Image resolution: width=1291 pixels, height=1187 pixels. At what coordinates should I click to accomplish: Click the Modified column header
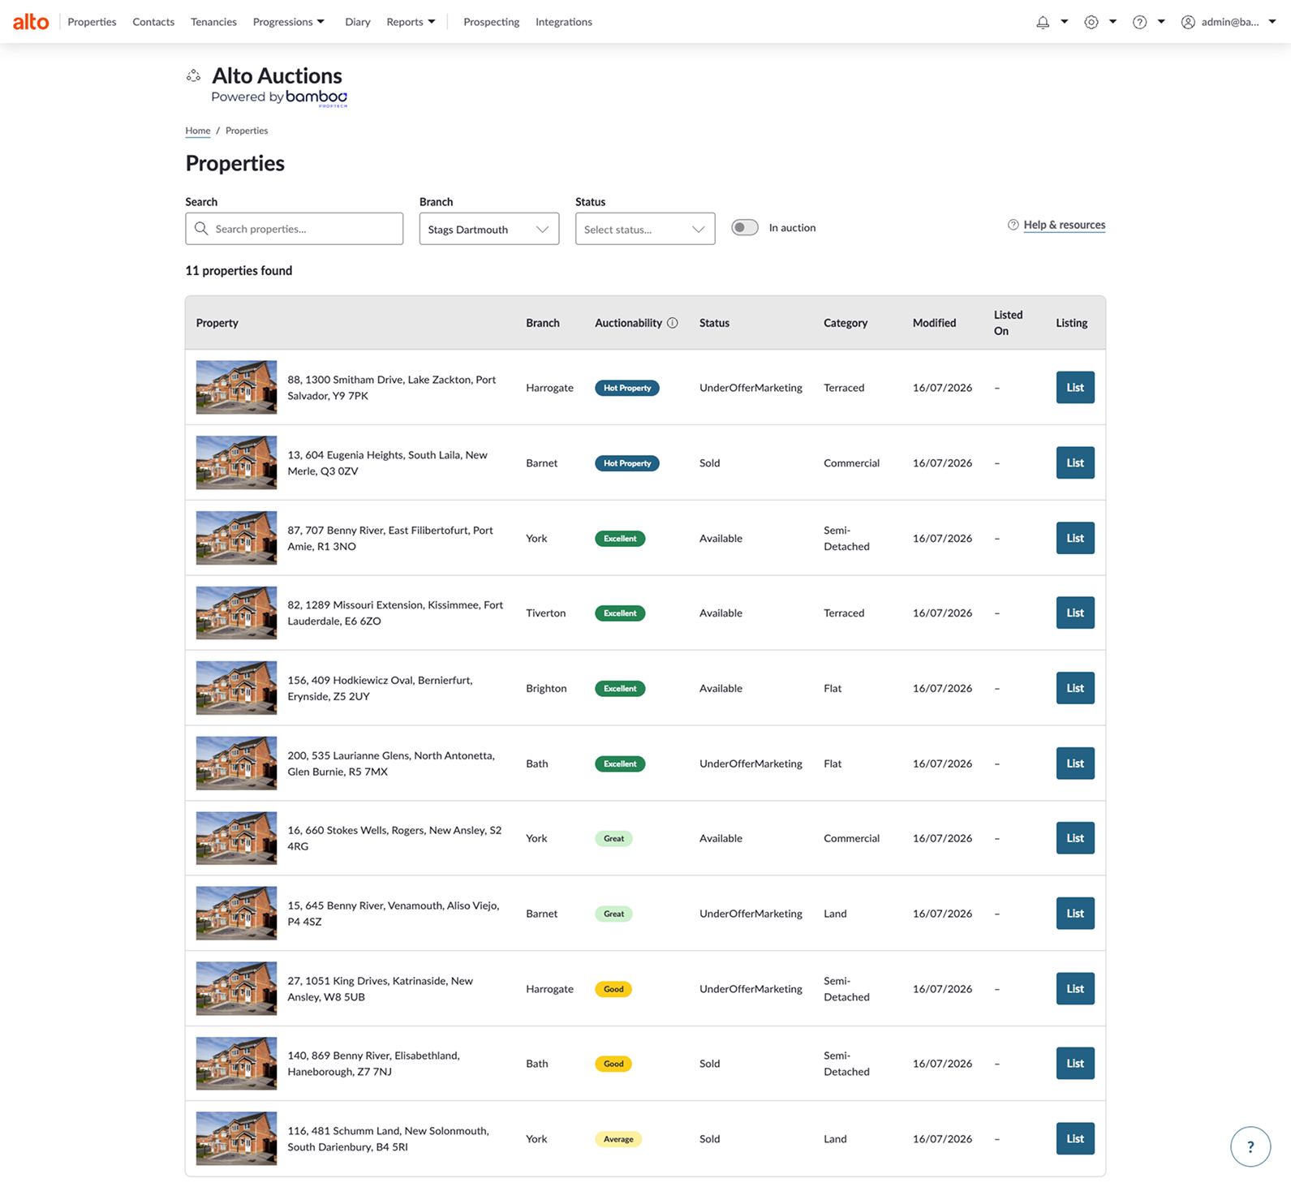934,323
